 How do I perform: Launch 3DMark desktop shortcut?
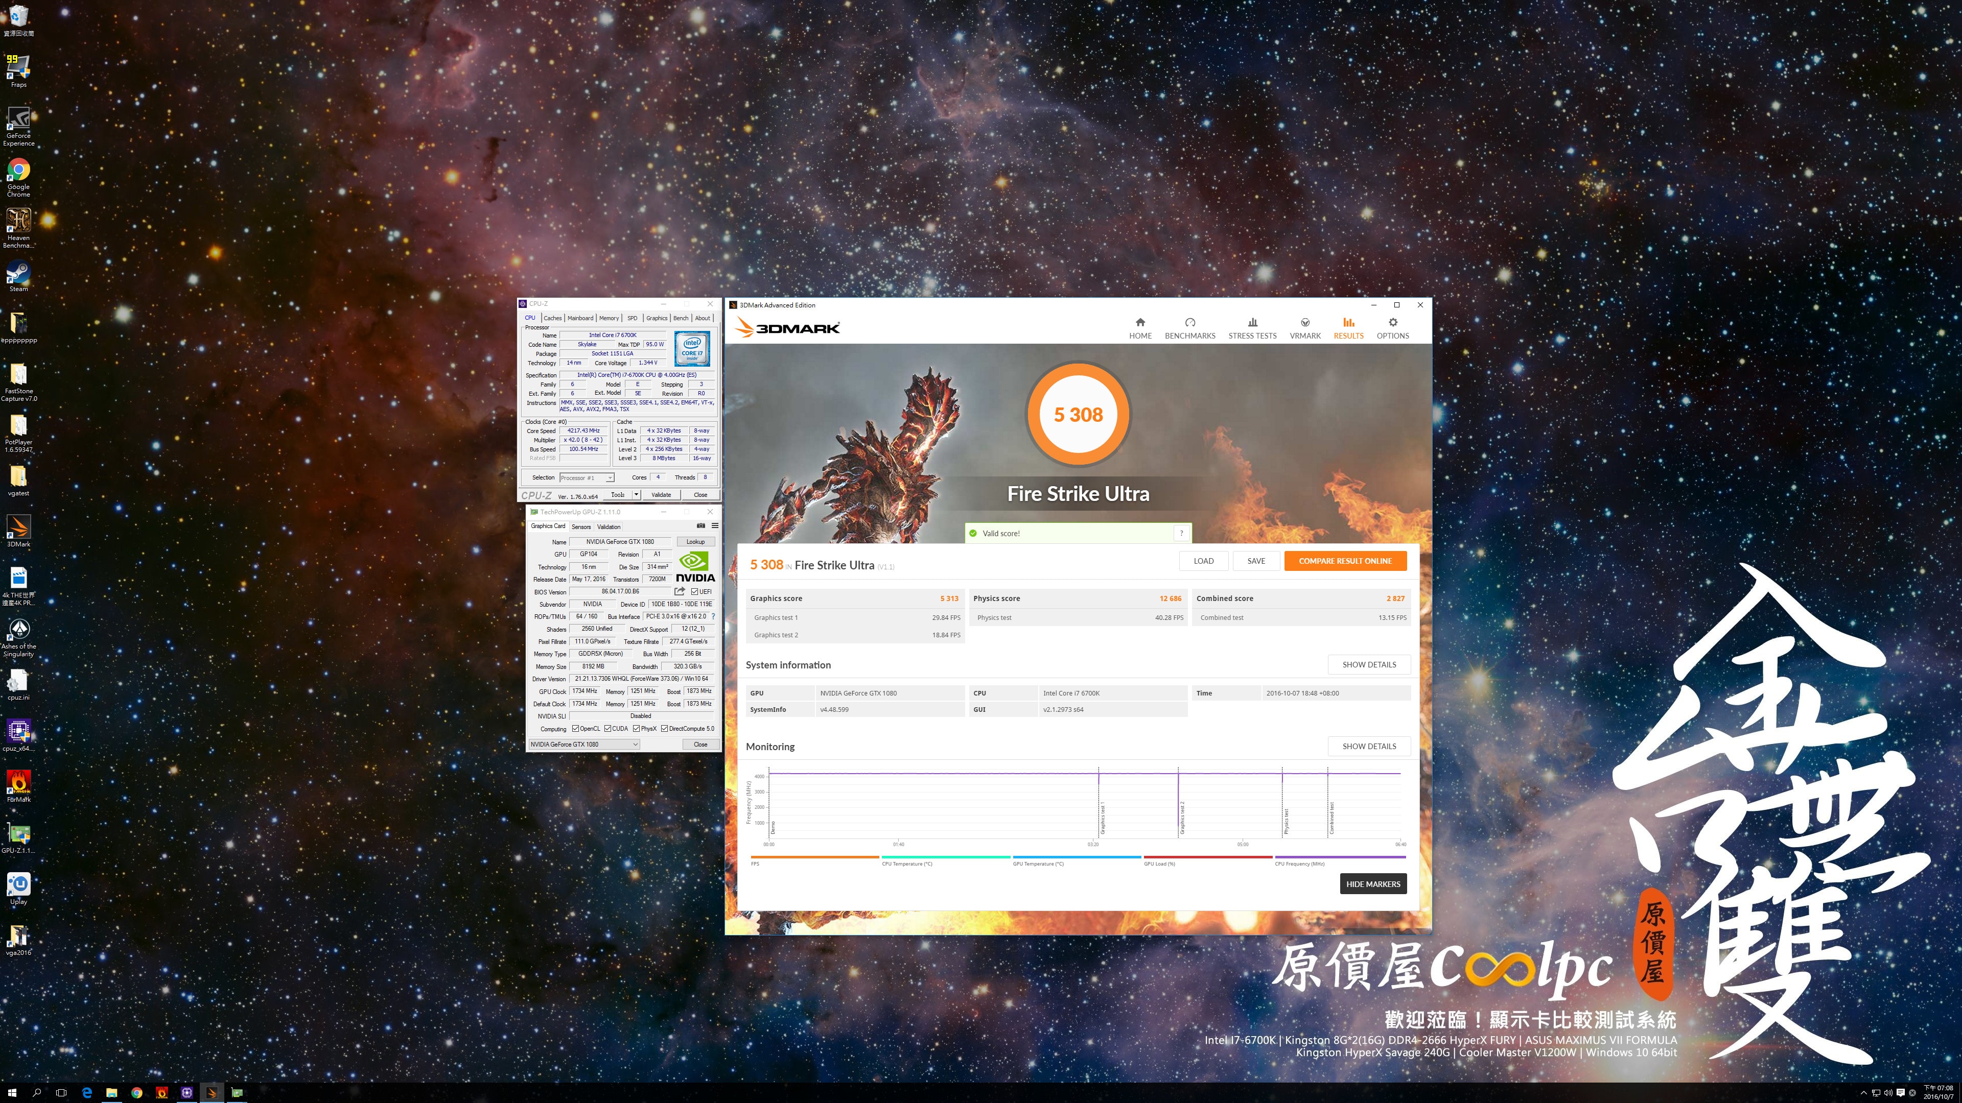(18, 531)
